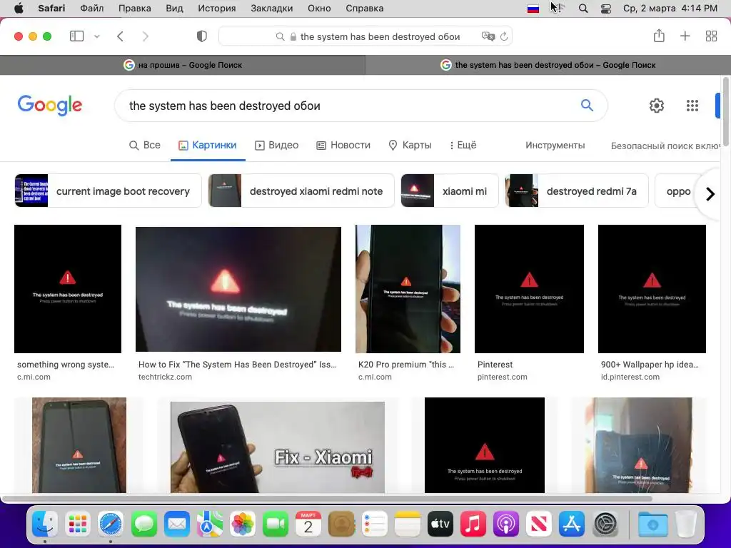Open the Правка menu
The width and height of the screenshot is (731, 548).
[x=135, y=8]
